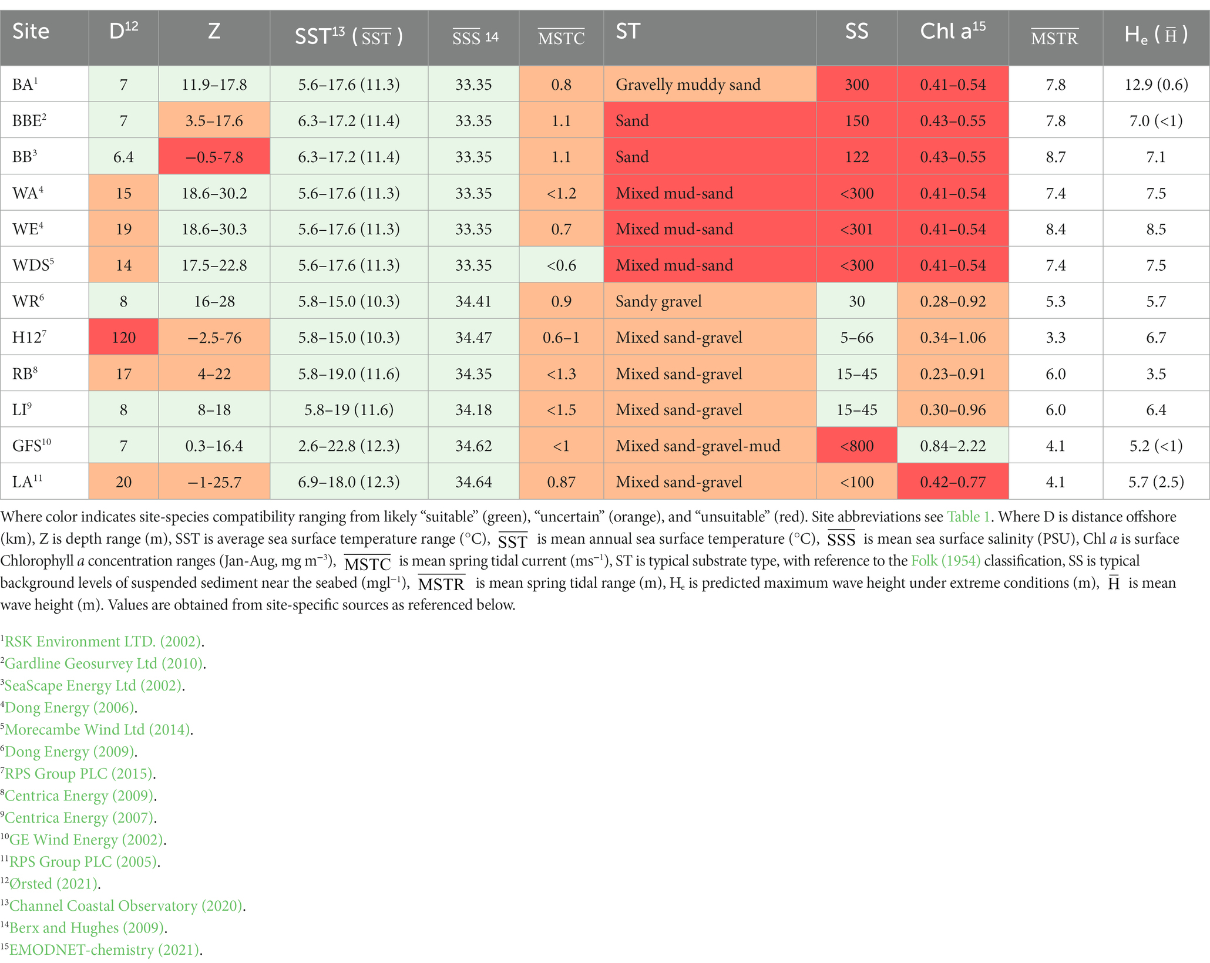This screenshot has height=963, width=1210.
Task: Click the 0.84–2.22 chlorophyll cell
Action: [x=953, y=446]
